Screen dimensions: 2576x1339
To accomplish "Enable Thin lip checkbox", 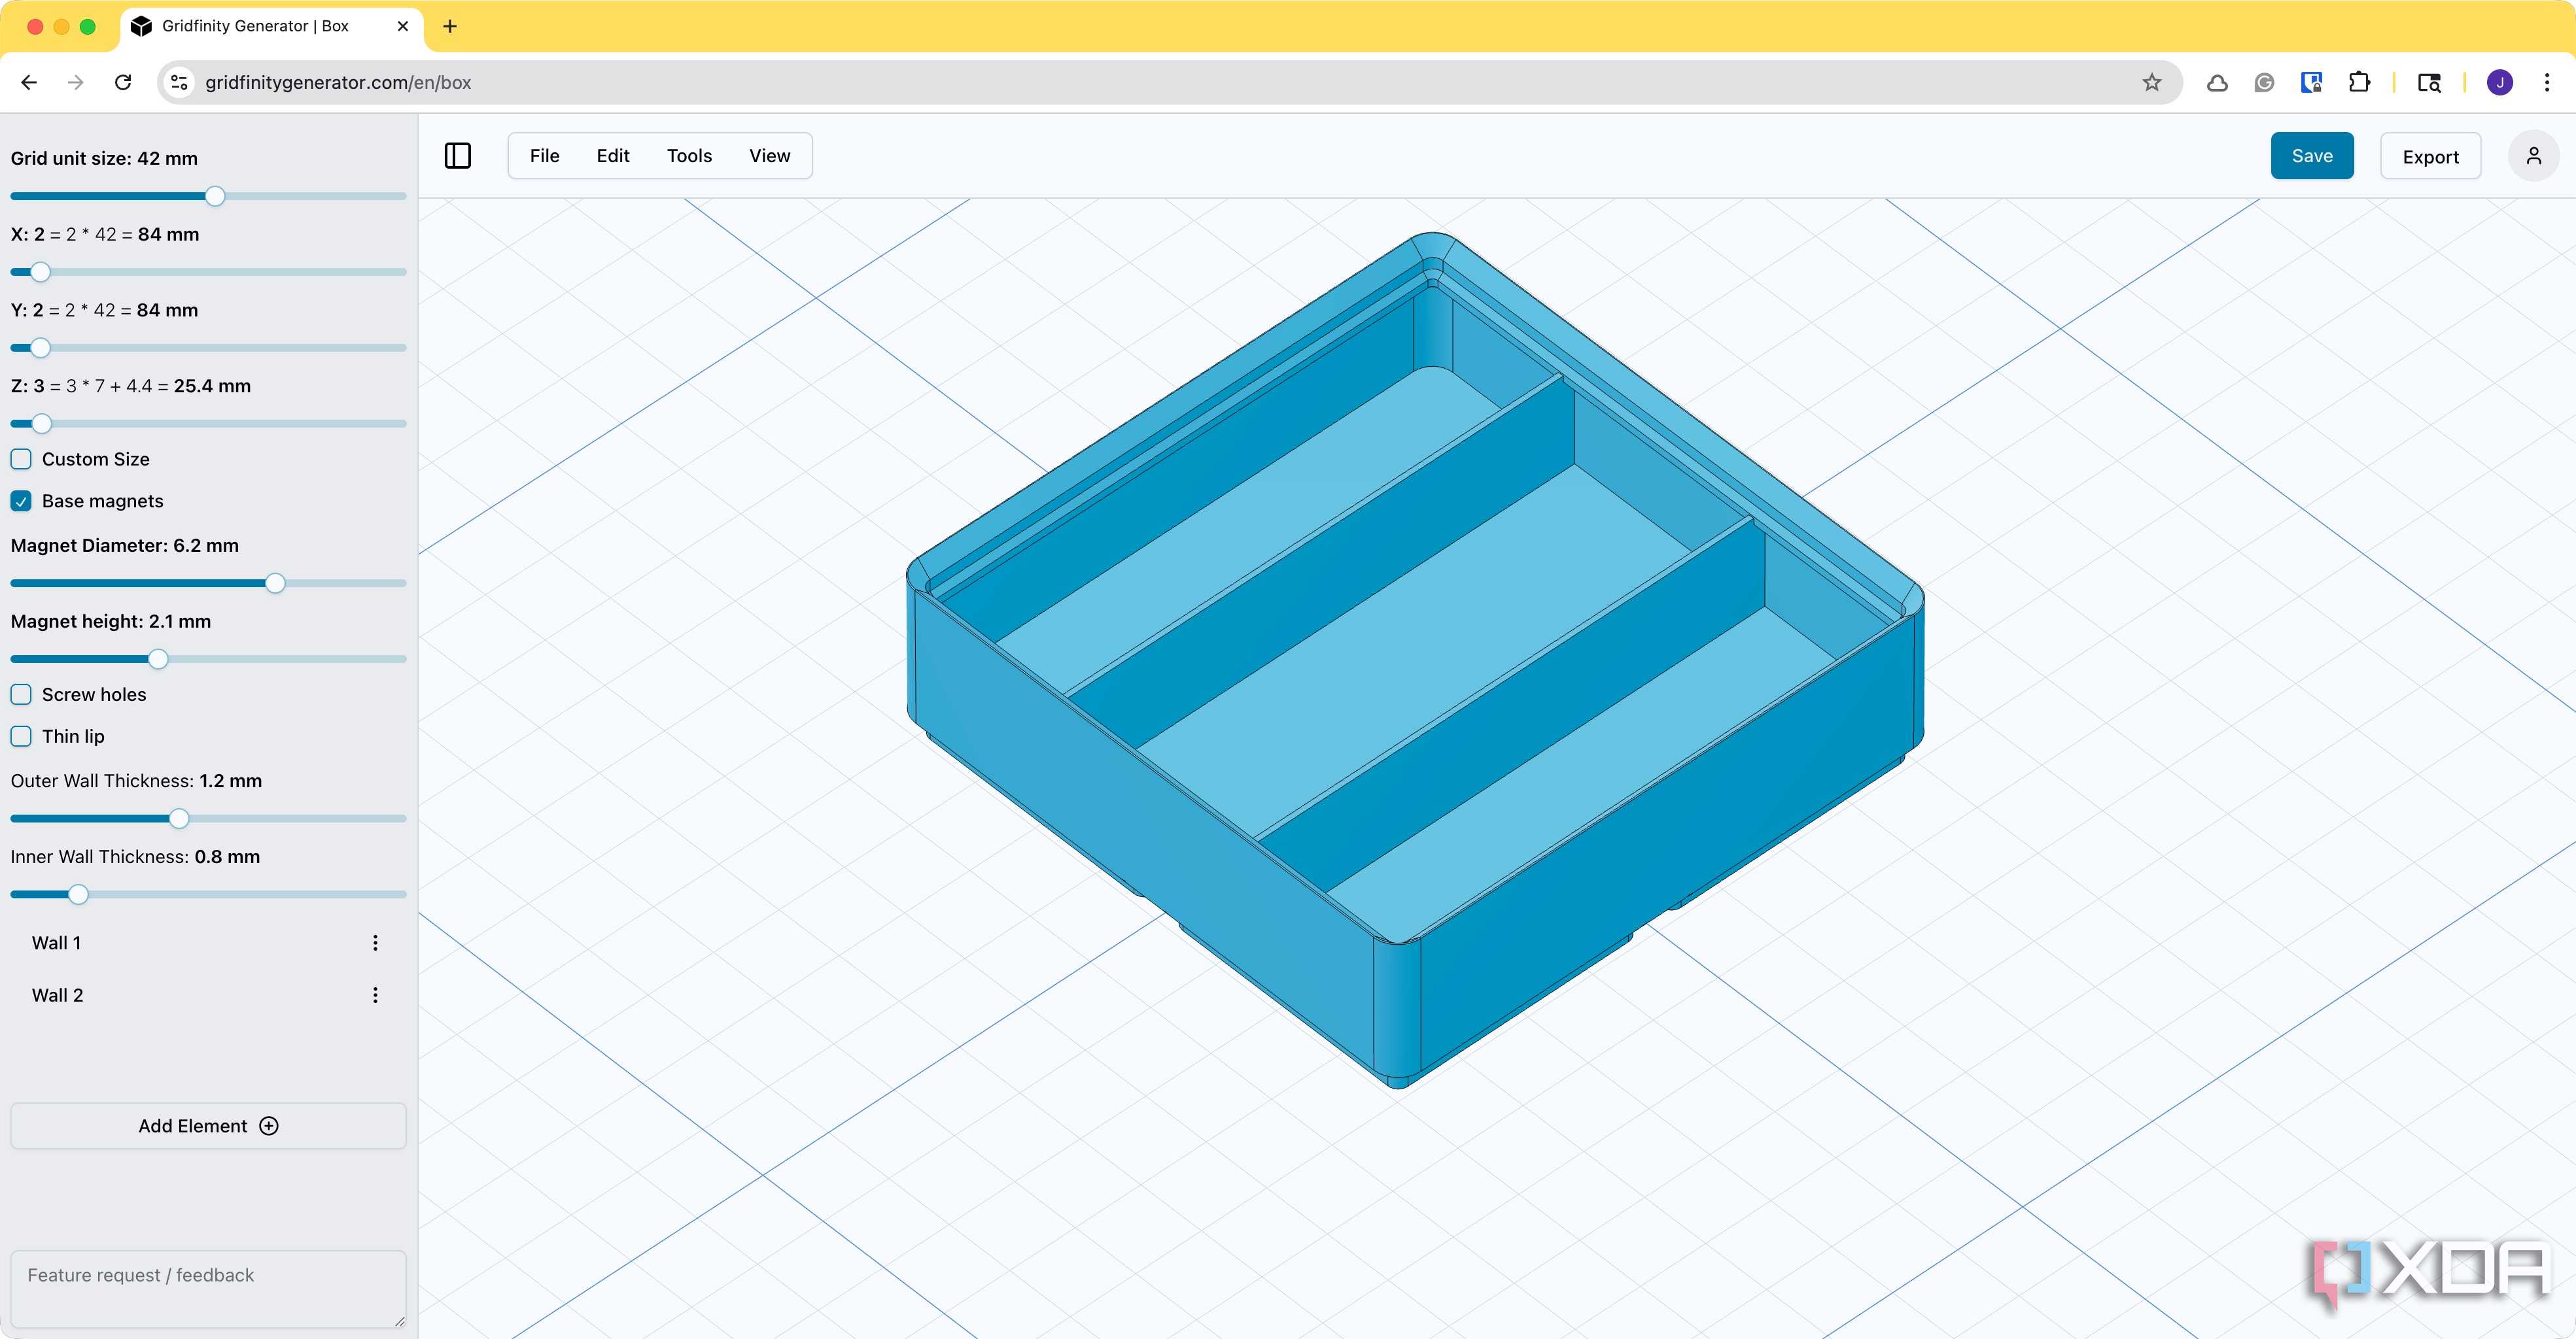I will 21,736.
